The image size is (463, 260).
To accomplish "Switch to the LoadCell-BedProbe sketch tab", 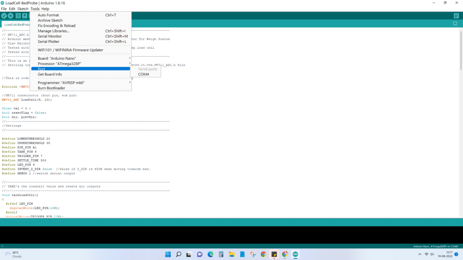I will (17, 25).
